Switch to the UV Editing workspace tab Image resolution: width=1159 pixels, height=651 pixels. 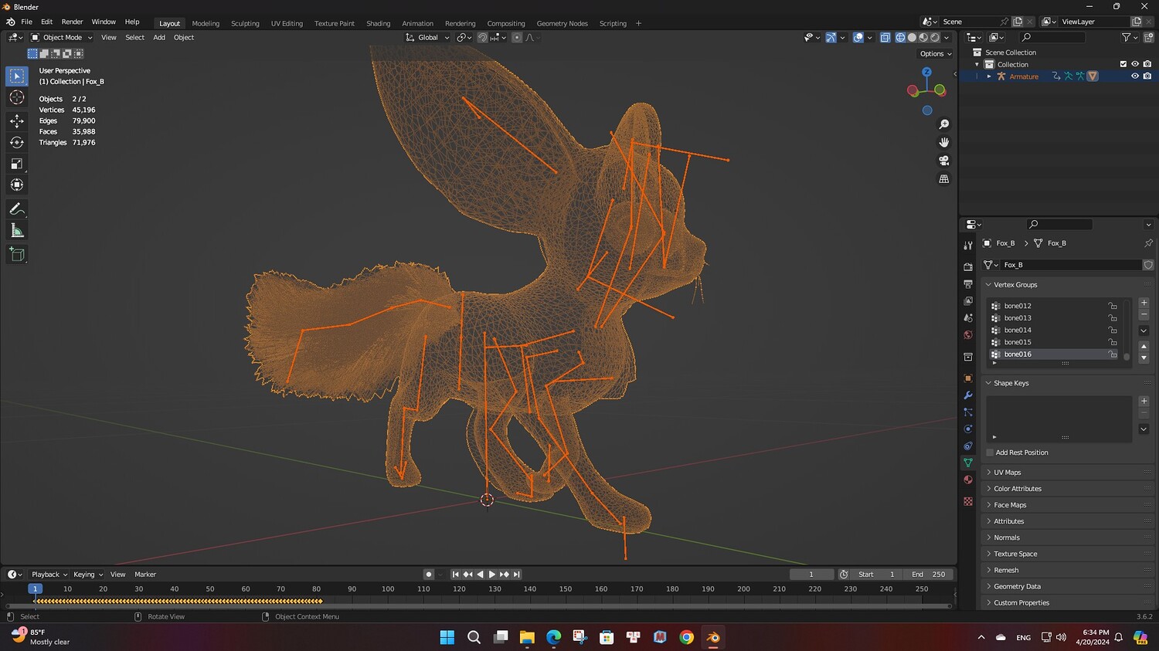click(287, 23)
